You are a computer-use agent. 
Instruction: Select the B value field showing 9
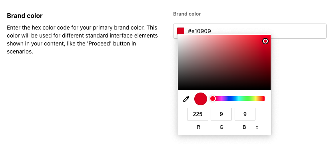coord(245,114)
